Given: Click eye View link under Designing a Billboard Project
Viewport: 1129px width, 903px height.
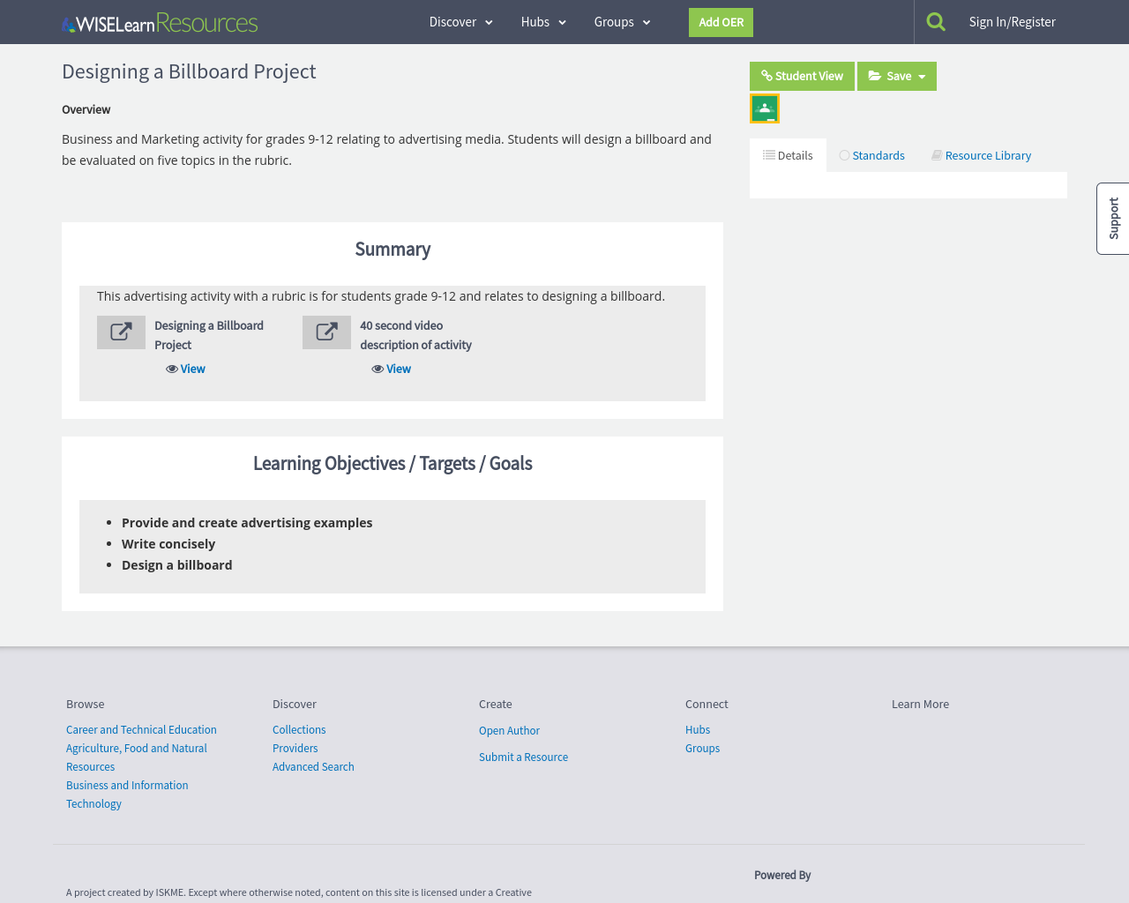Looking at the screenshot, I should click(x=185, y=369).
